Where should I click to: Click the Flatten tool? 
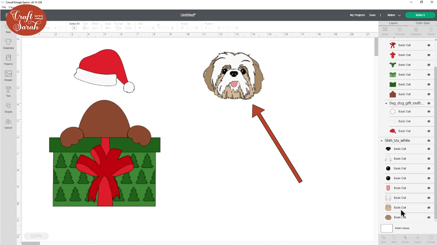pos(417,239)
